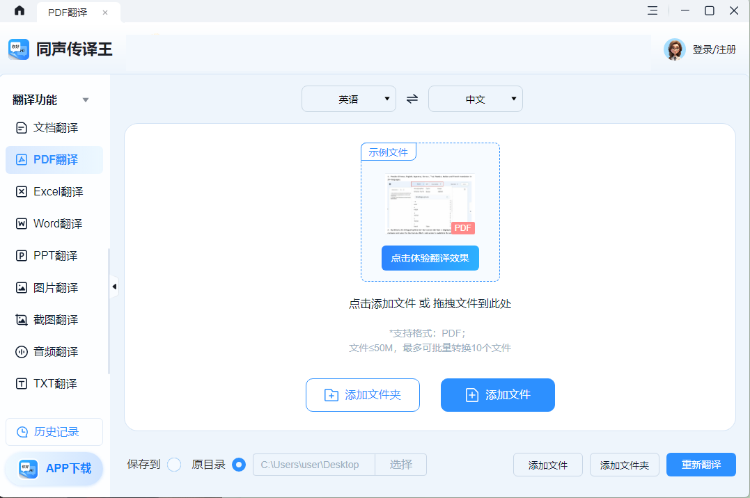Viewport: 750px width, 498px height.
Task: Click the home icon in title bar
Action: [19, 10]
